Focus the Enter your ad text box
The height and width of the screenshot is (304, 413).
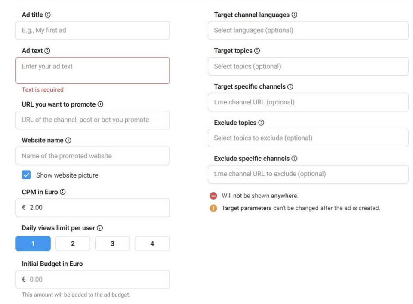(92, 71)
